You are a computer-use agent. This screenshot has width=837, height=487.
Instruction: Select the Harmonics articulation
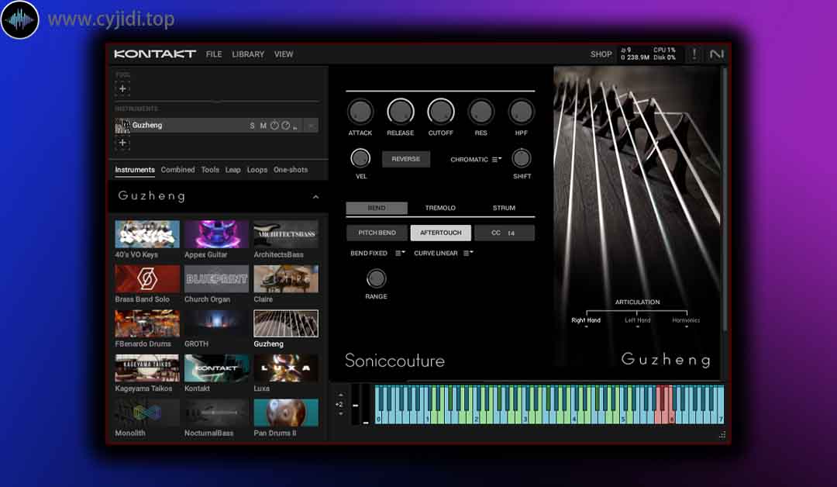tap(686, 320)
